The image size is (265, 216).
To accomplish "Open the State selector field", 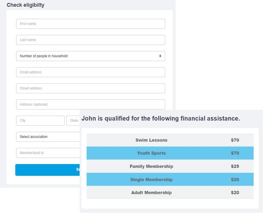I will 73,120.
